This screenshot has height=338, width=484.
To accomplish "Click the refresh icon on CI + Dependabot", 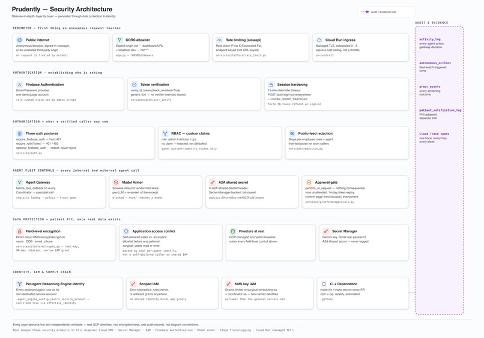I will click(x=324, y=284).
